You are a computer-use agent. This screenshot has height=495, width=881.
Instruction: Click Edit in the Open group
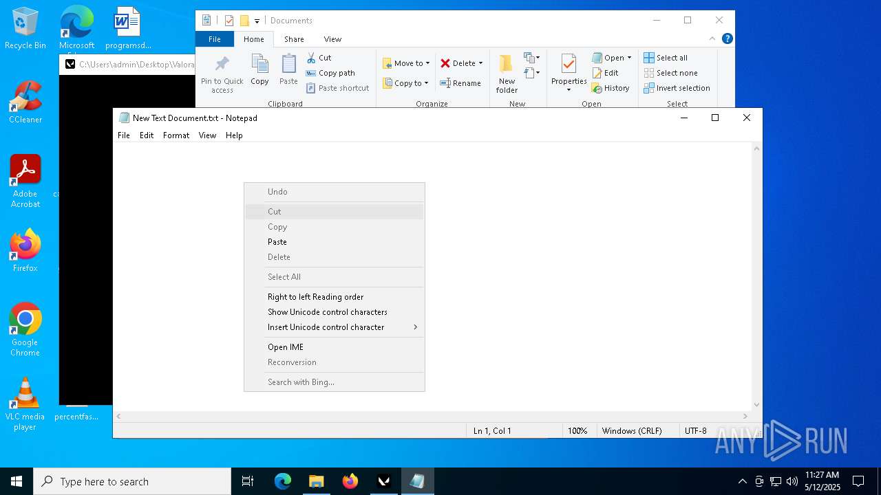[605, 73]
